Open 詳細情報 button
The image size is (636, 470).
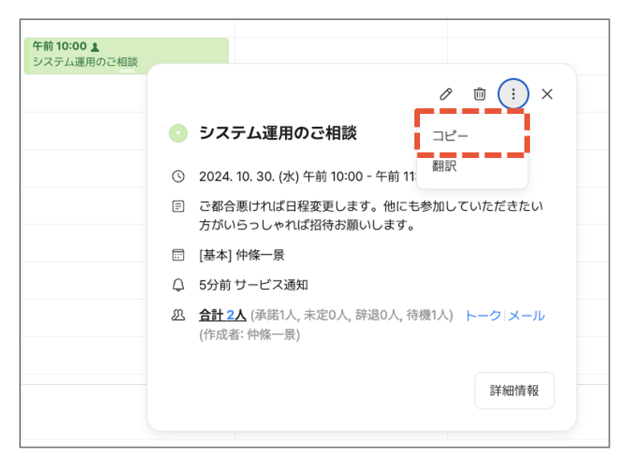click(514, 391)
